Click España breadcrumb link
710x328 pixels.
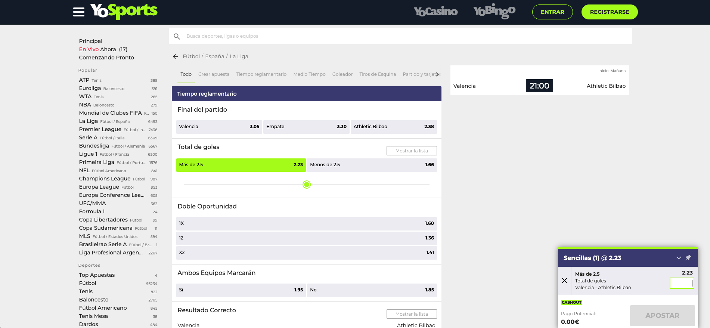pos(215,56)
